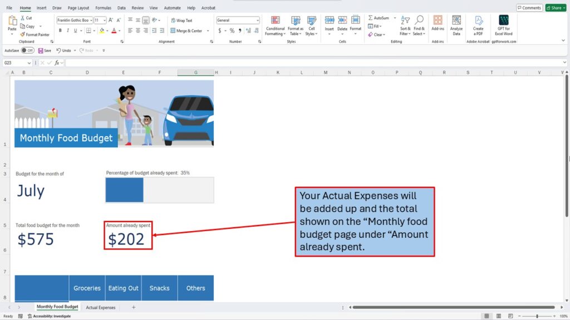The width and height of the screenshot is (570, 320).
Task: Open the font name dropdown
Action: tap(90, 21)
